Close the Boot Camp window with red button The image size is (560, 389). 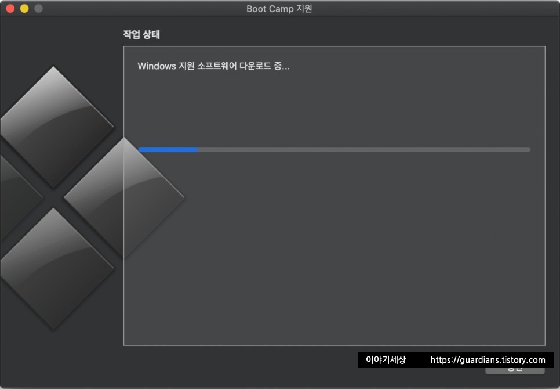[10, 9]
